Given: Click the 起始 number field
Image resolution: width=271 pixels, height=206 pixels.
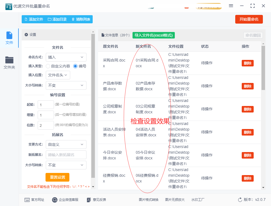Looking at the screenshot, I should click(x=46, y=105).
